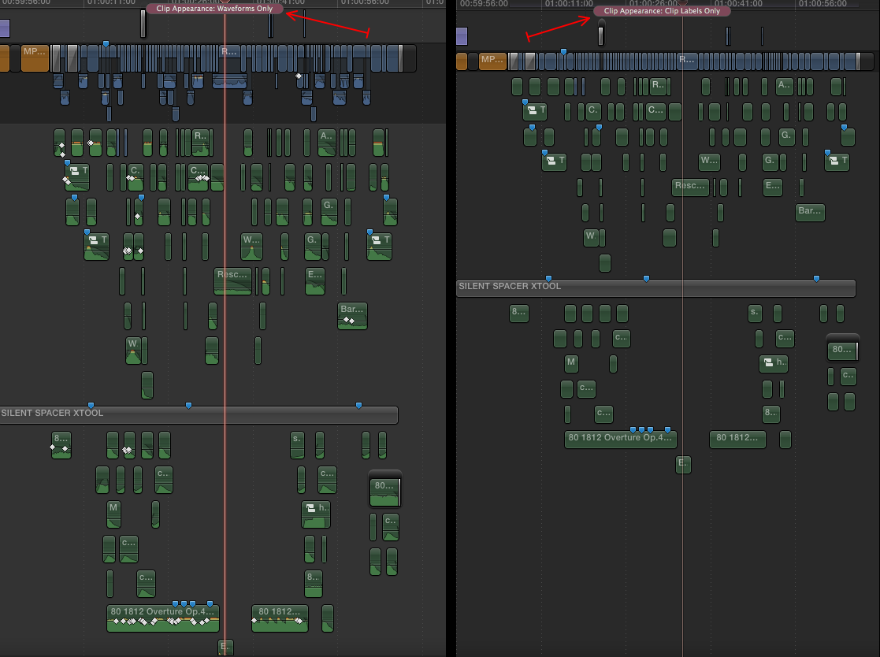The image size is (880, 657).
Task: Select the 'Bar...' audio clip with keyframes
Action: coord(352,315)
